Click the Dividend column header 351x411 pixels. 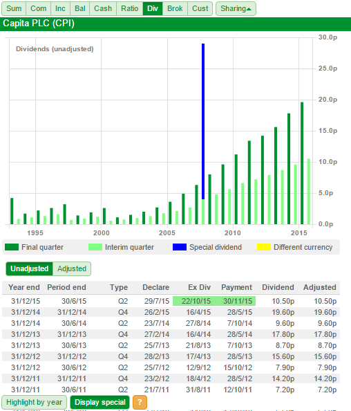(278, 287)
